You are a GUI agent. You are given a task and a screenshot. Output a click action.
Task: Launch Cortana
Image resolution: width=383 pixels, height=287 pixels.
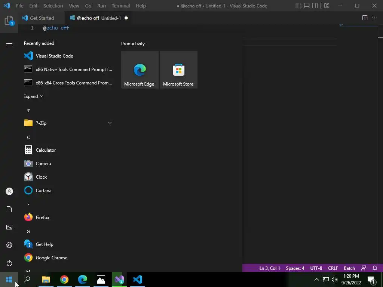point(68,190)
